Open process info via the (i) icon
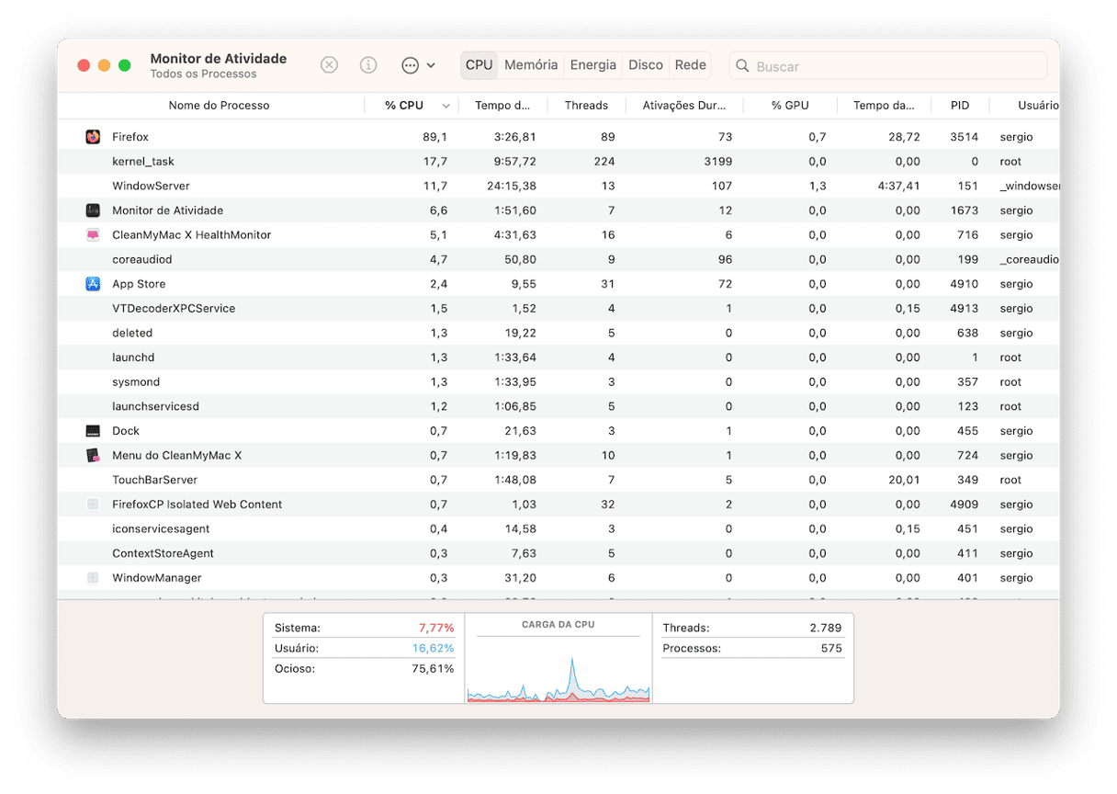The image size is (1117, 794). pos(368,65)
